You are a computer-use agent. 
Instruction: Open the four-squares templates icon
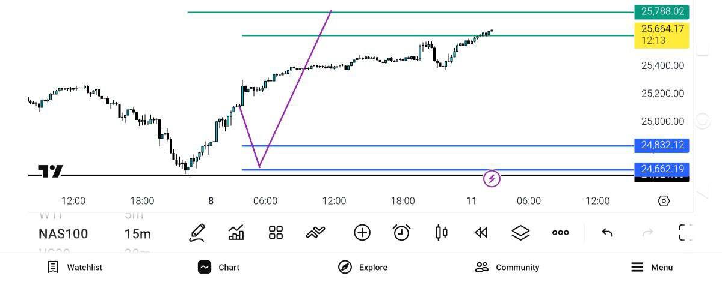tap(276, 232)
